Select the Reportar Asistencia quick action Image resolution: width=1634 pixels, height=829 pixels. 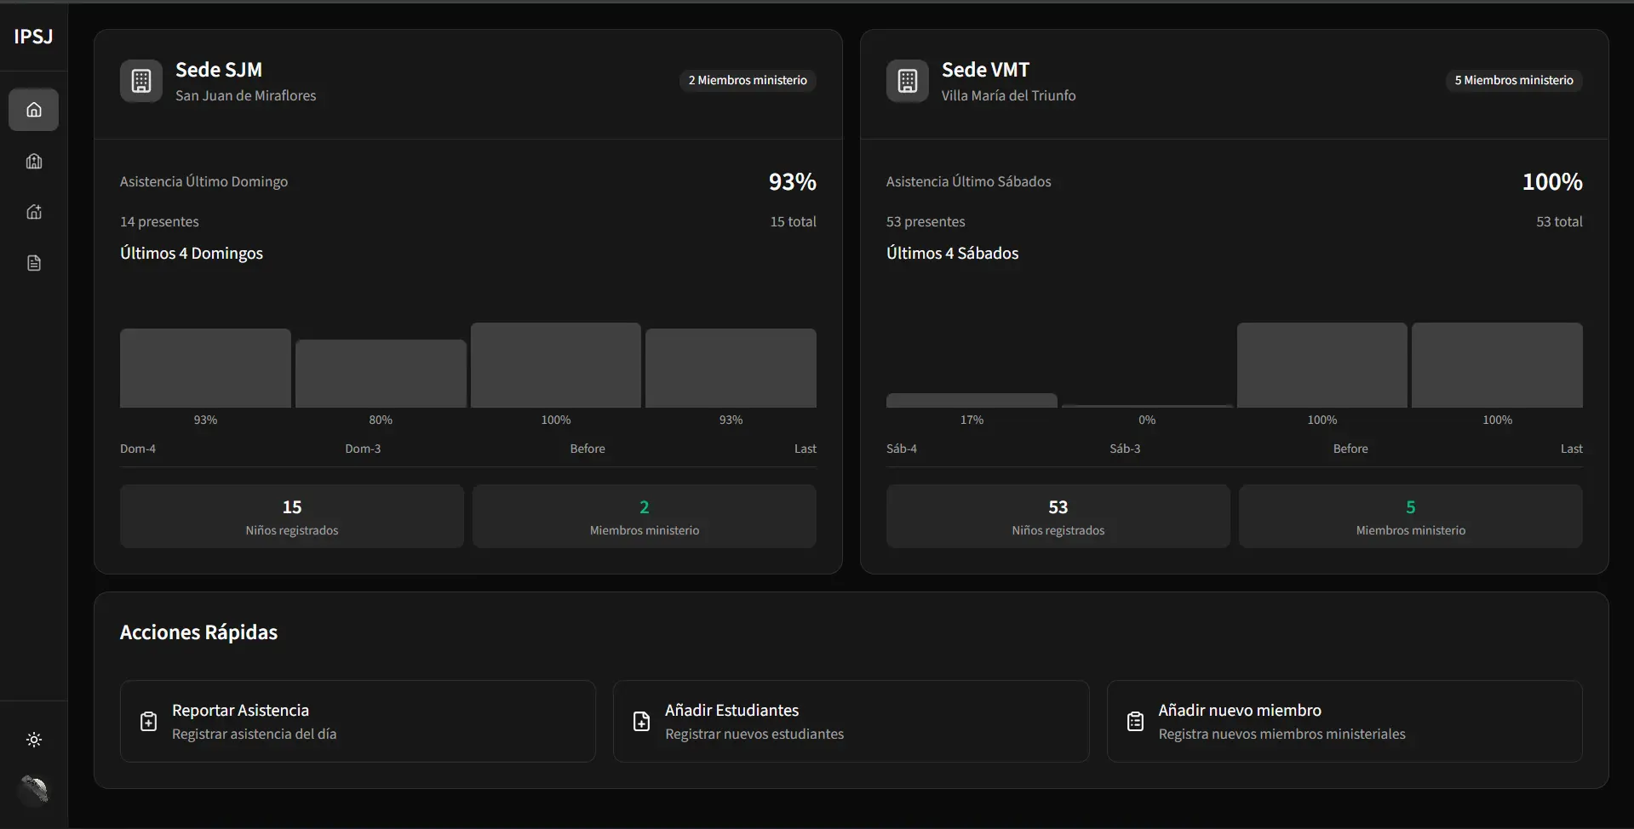pyautogui.click(x=358, y=721)
